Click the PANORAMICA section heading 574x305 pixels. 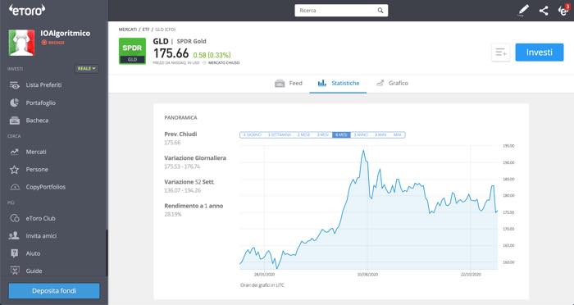181,117
